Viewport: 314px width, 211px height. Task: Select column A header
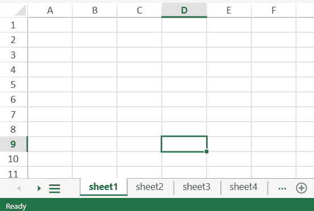click(x=50, y=10)
